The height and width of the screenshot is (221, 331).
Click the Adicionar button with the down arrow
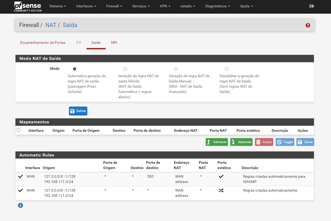coord(241,142)
